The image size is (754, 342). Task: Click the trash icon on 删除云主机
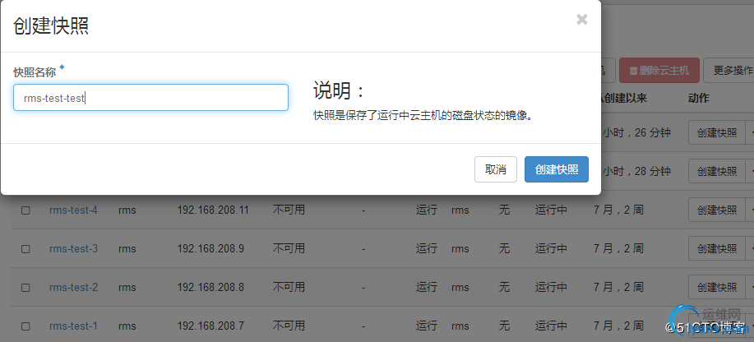tap(633, 71)
